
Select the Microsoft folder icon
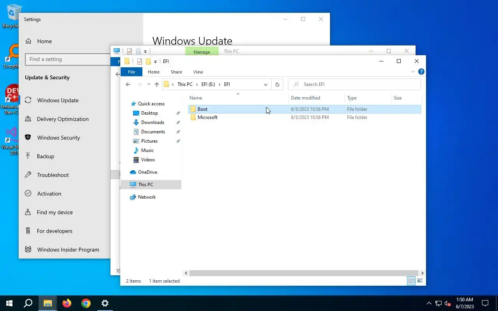coord(193,117)
